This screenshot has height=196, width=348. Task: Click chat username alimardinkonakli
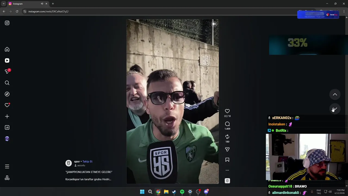click(x=285, y=193)
